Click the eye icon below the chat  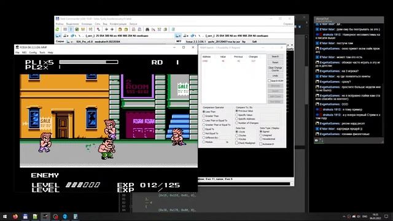pos(316,141)
